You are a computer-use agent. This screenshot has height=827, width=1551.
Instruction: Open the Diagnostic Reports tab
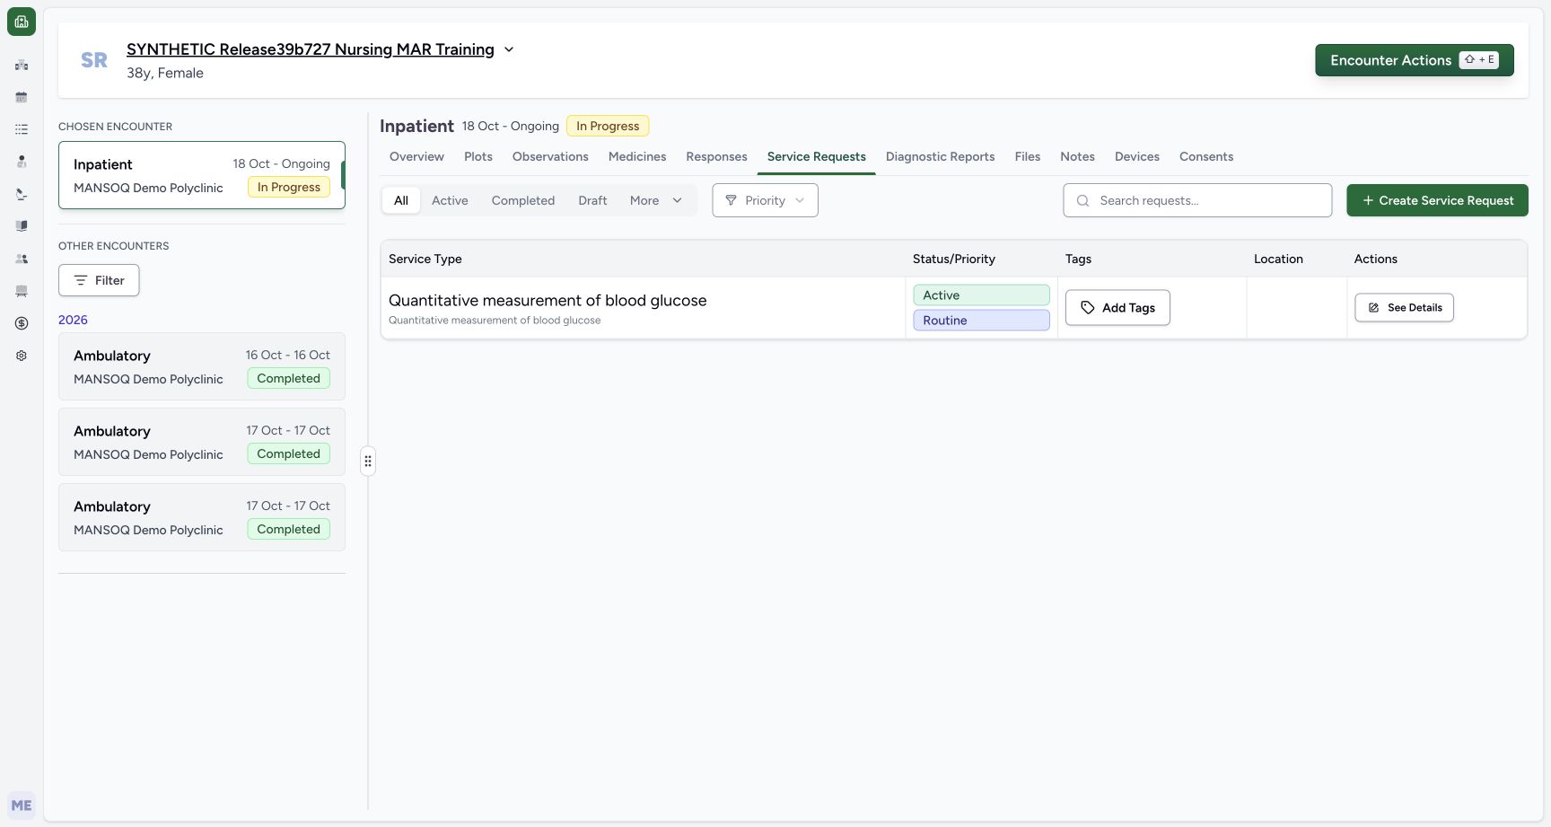coord(940,156)
